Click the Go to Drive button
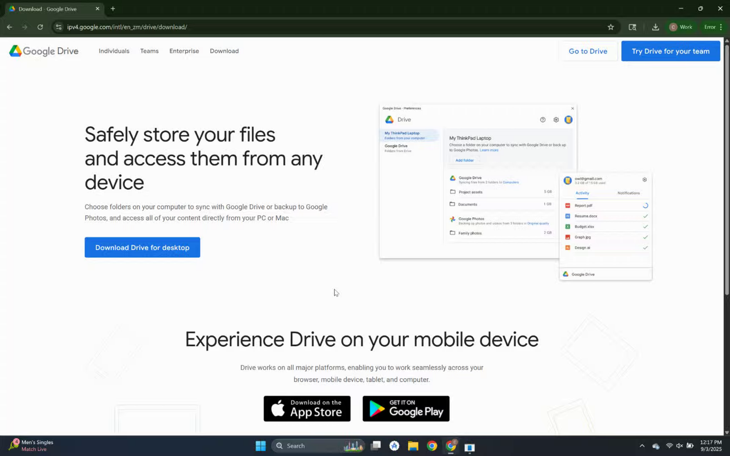Screen dimensions: 730x456 pyautogui.click(x=588, y=51)
